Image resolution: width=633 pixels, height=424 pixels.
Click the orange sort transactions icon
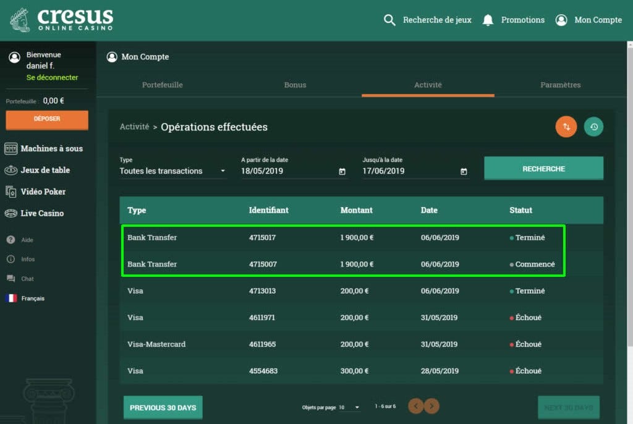pos(566,126)
